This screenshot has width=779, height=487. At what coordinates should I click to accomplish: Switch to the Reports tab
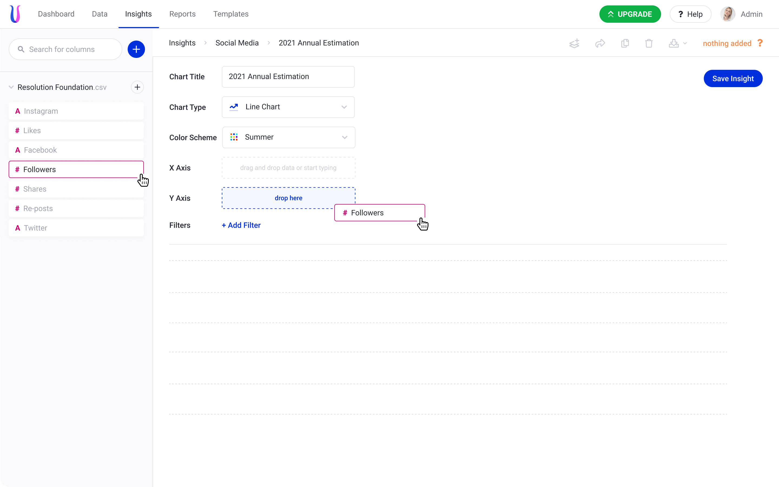(182, 14)
